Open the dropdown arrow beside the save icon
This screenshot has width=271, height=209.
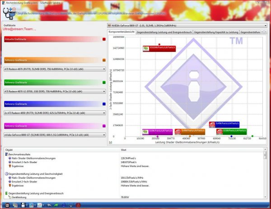point(27,205)
